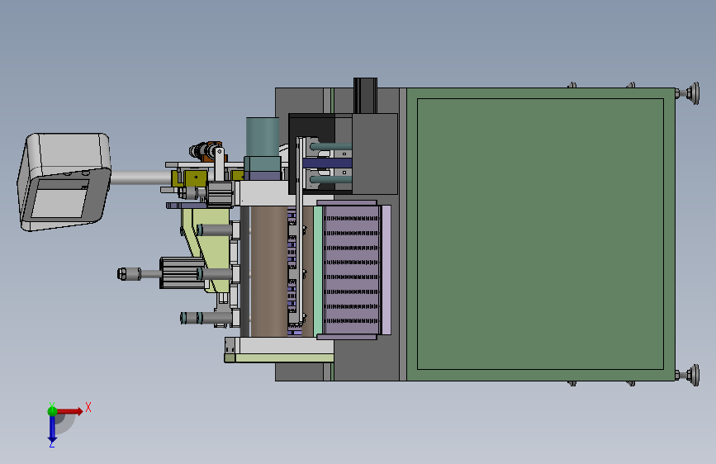716x464 pixels.
Task: Select the finned pneumatic cylinder body on left
Action: click(182, 273)
